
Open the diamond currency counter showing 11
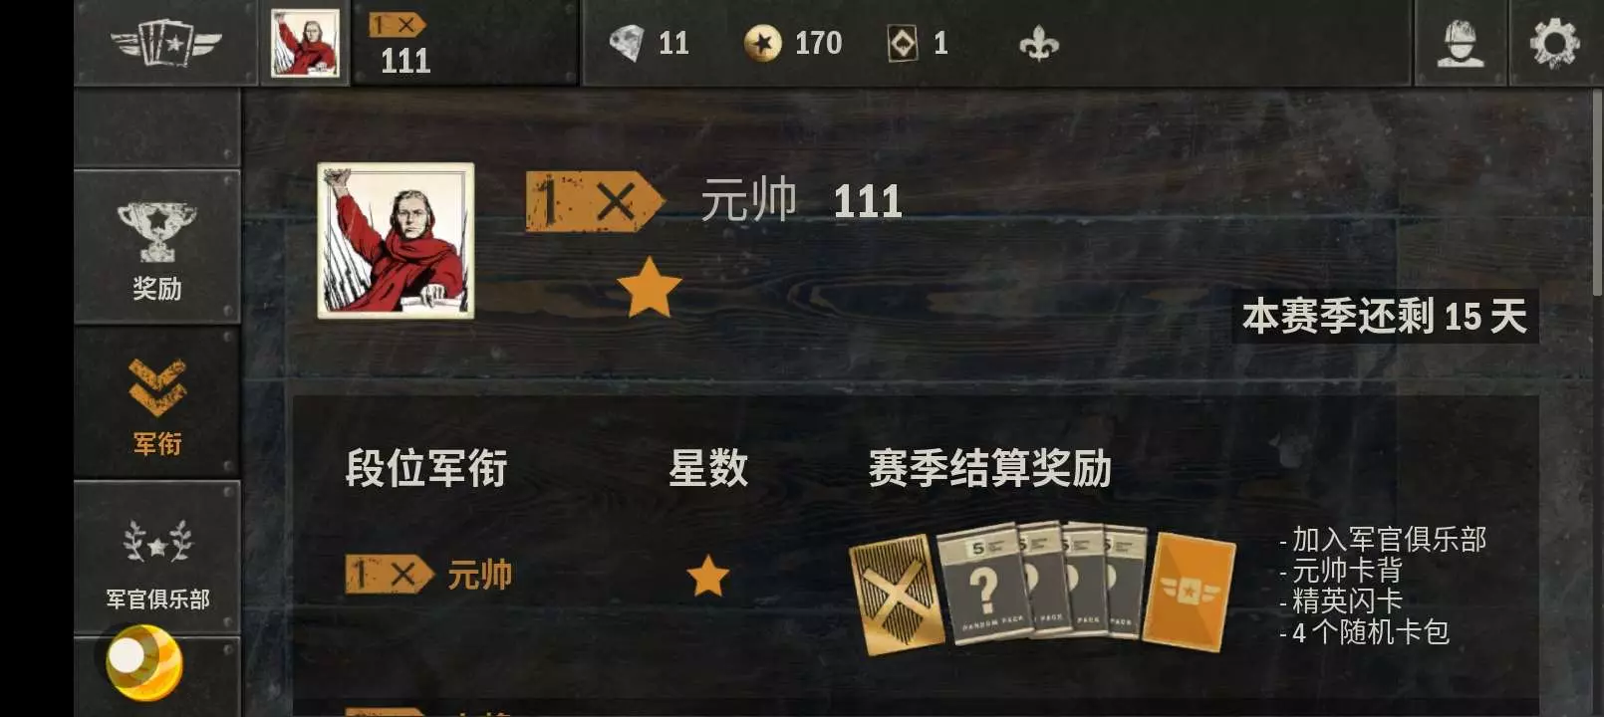coord(650,43)
